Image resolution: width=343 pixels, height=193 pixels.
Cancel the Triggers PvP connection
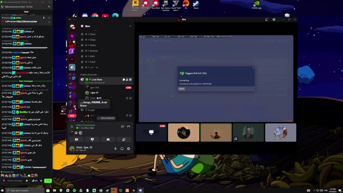pos(182,89)
